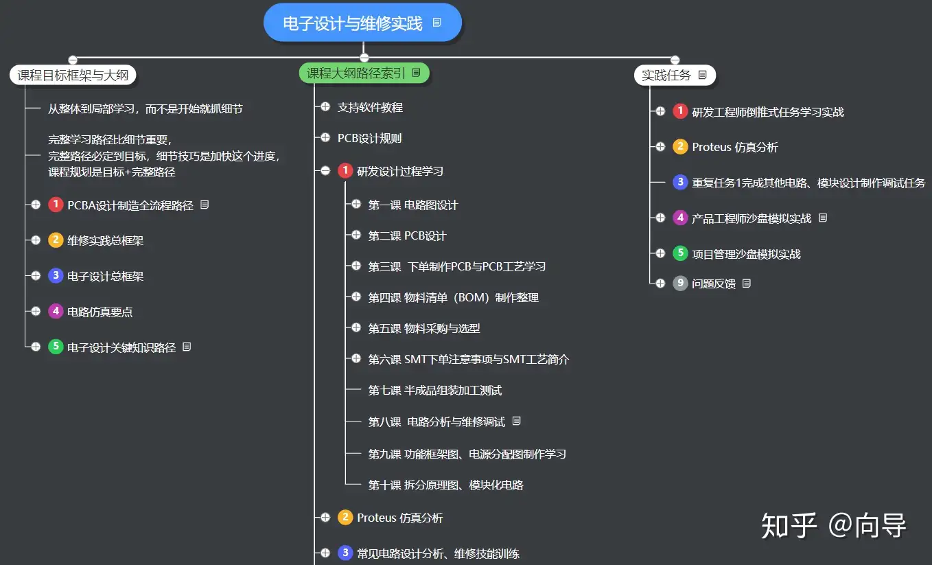This screenshot has height=565, width=932.
Task: Expand 第四课 物料清单（BOM）制作整理 node
Action: tap(356, 297)
